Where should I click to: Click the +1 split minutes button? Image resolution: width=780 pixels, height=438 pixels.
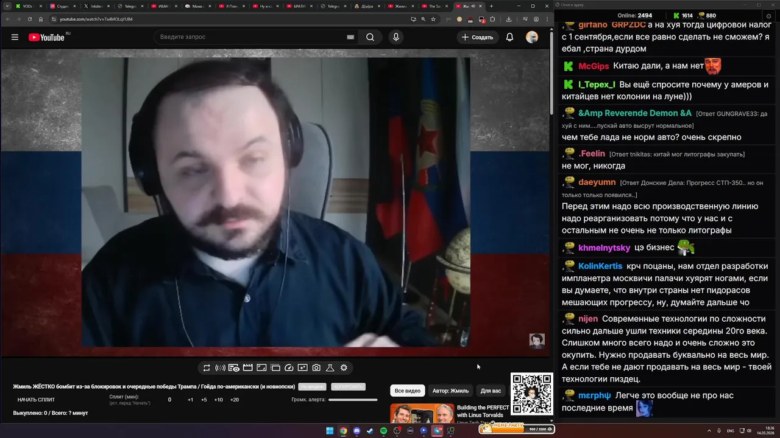point(191,400)
